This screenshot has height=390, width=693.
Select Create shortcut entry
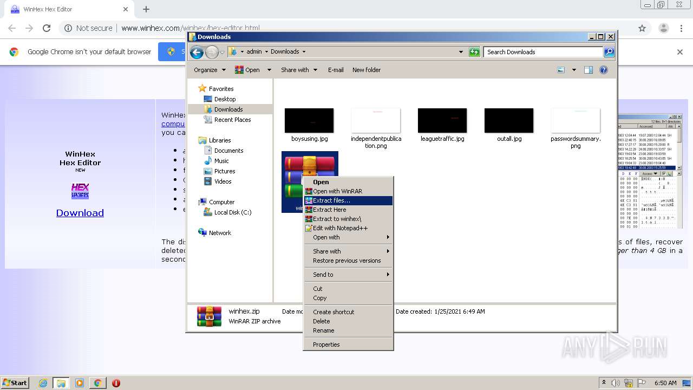348,312
